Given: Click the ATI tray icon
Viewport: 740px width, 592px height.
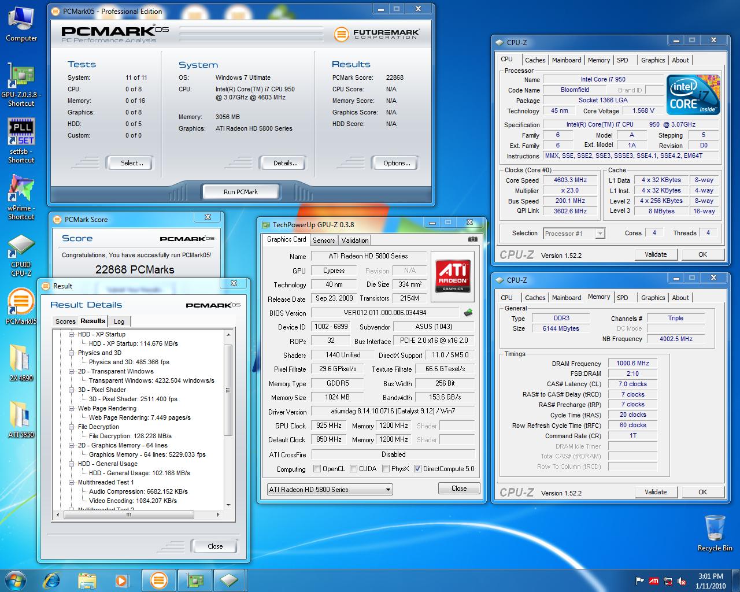Looking at the screenshot, I should (654, 580).
